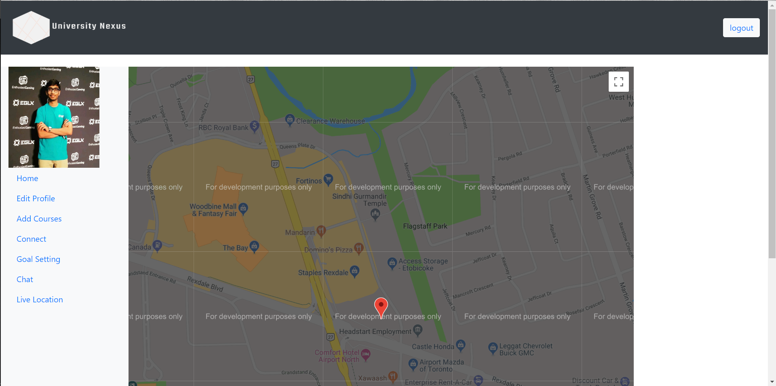This screenshot has height=386, width=776.
Task: Select the Airport Mazda of Toronto pin
Action: 413,365
